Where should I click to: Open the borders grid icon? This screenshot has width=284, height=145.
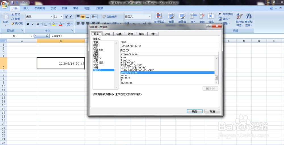[x=46, y=24]
